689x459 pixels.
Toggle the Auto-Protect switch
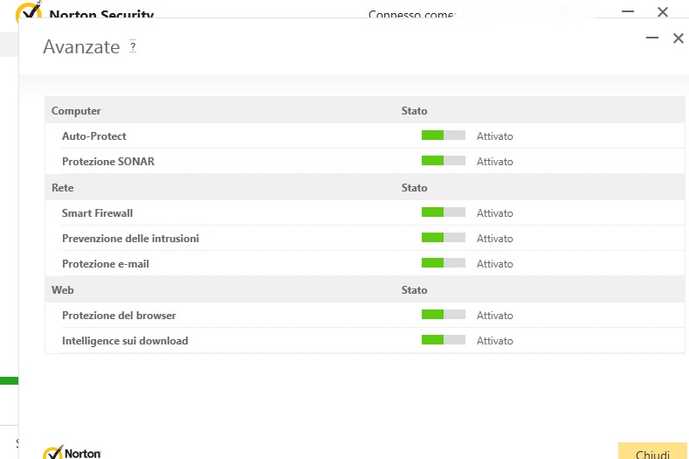coord(444,136)
